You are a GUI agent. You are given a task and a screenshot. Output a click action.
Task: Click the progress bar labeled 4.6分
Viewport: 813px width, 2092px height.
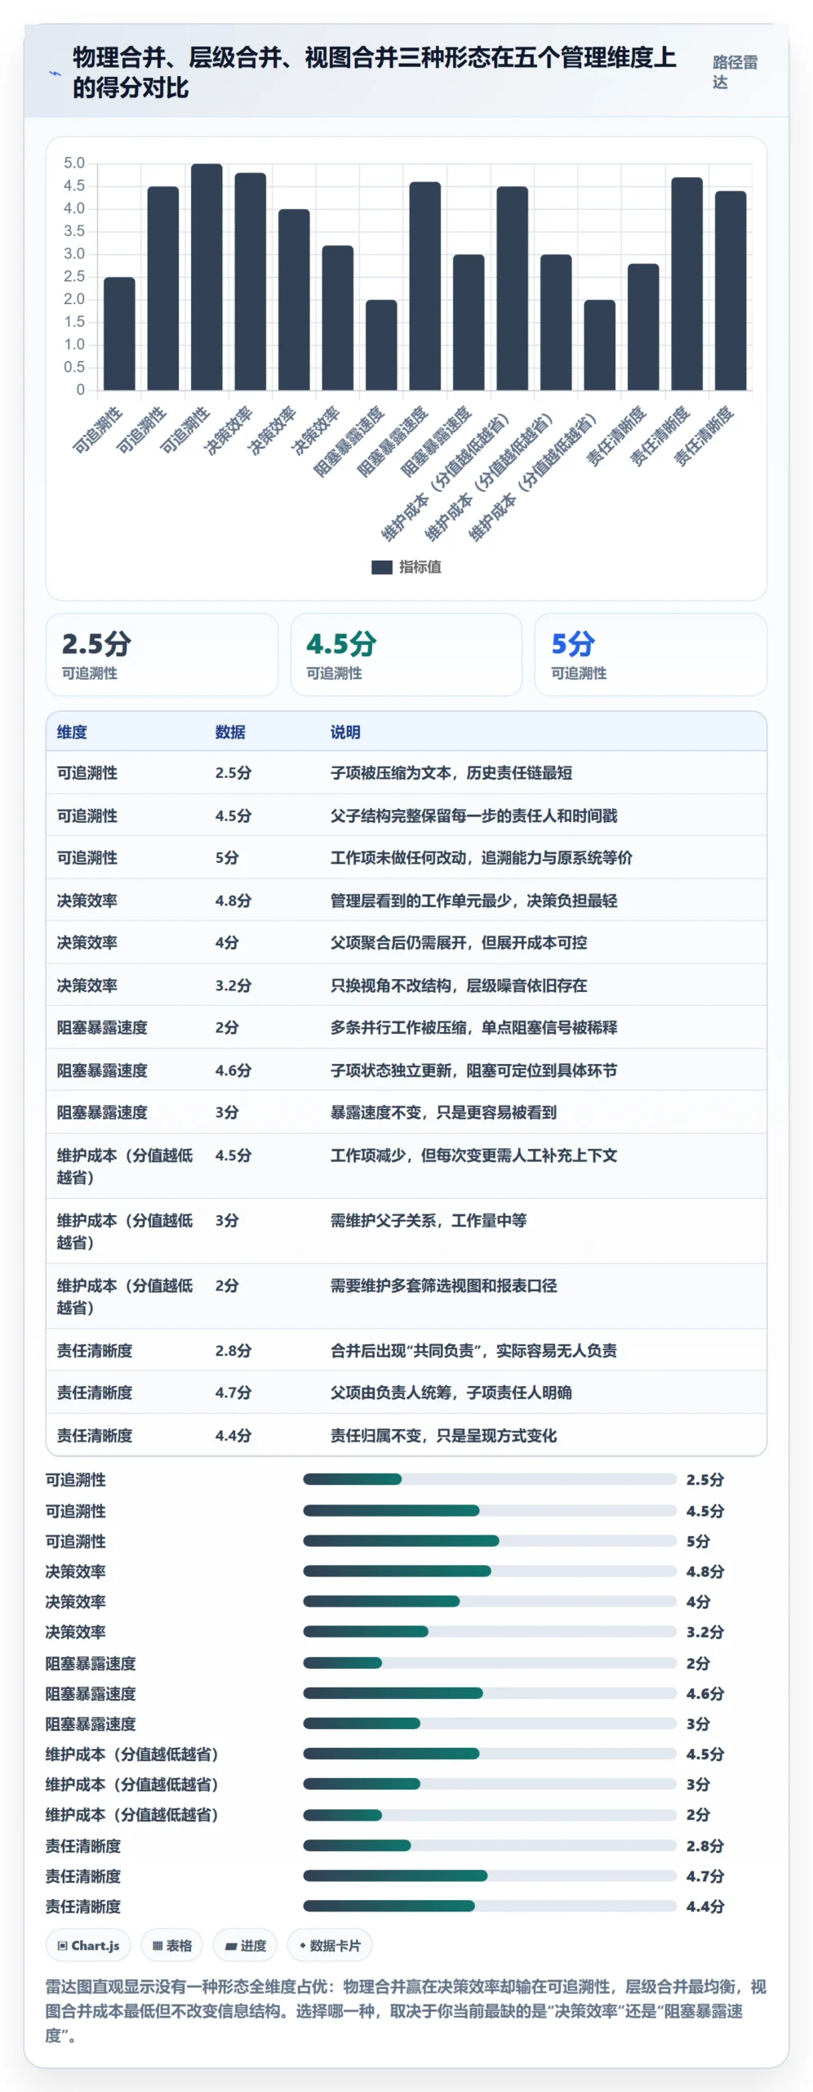coord(490,1693)
